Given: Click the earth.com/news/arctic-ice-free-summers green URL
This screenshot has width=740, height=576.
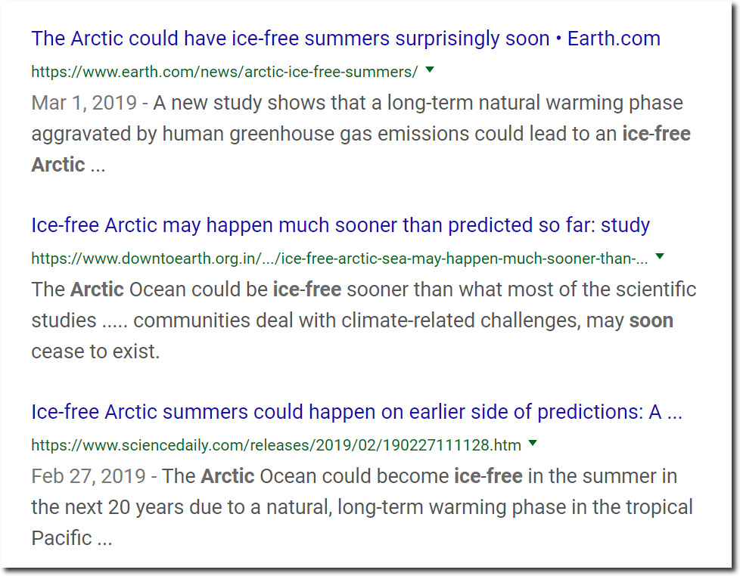Looking at the screenshot, I should (225, 72).
